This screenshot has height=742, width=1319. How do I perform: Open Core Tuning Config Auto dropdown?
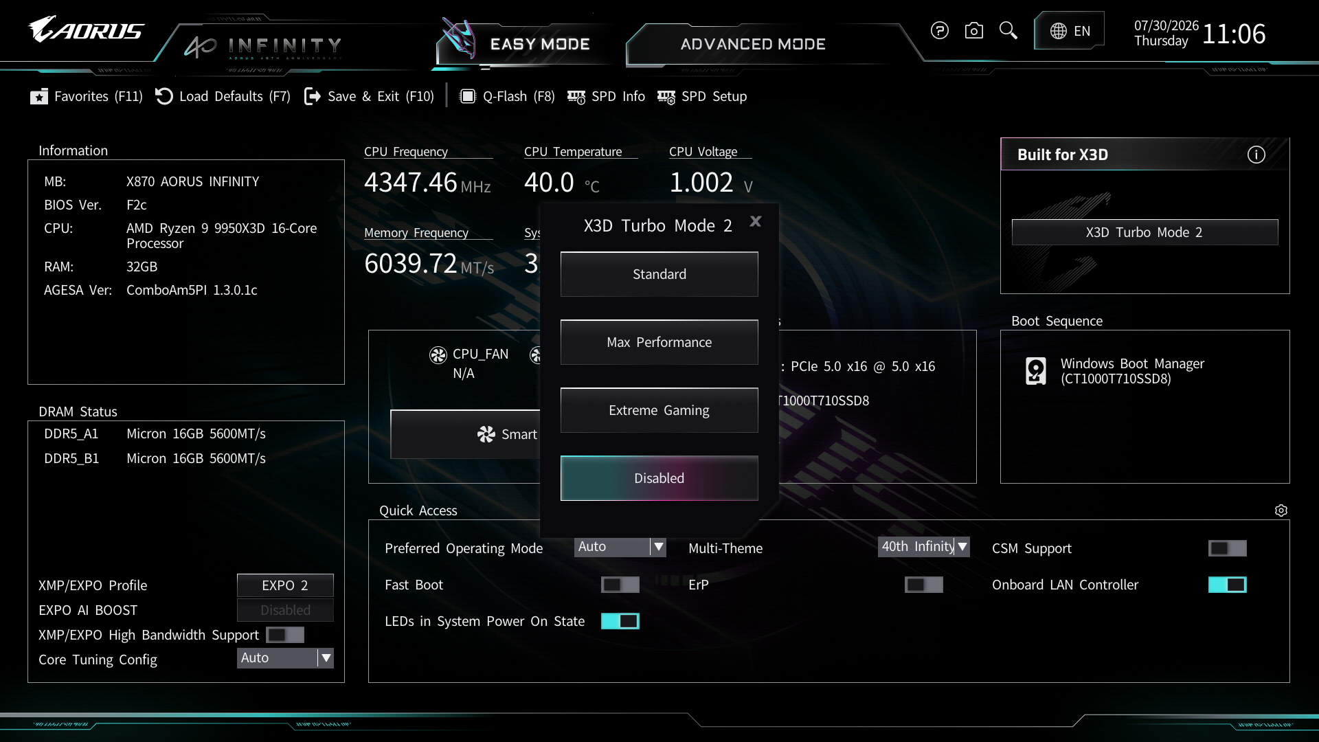285,658
